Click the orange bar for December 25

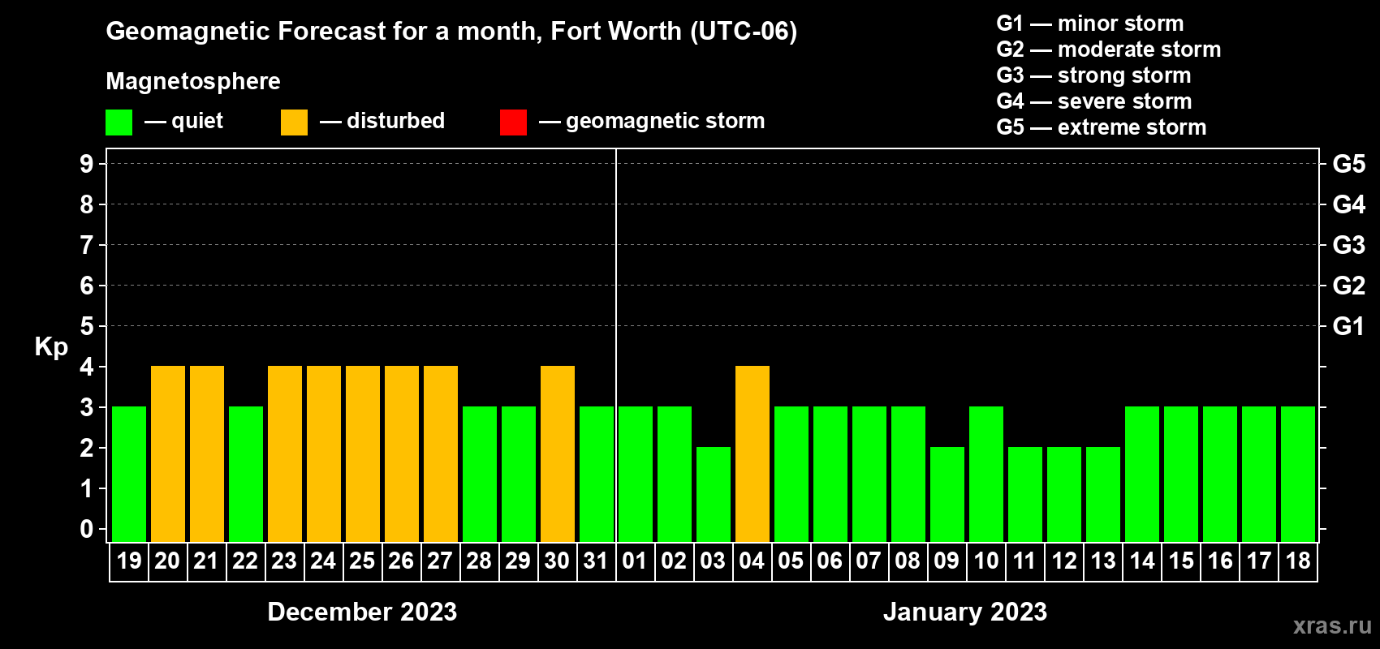[x=363, y=453]
